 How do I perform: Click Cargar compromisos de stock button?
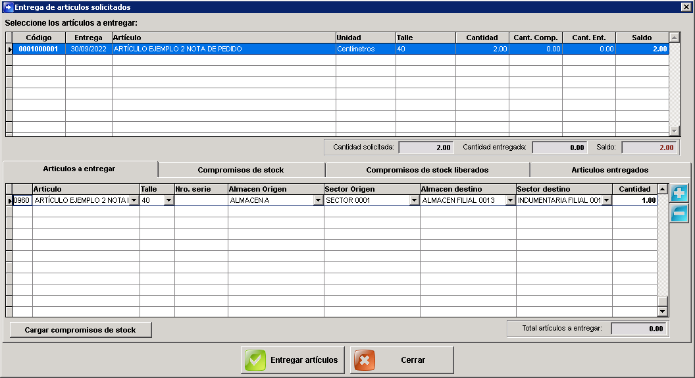(81, 330)
